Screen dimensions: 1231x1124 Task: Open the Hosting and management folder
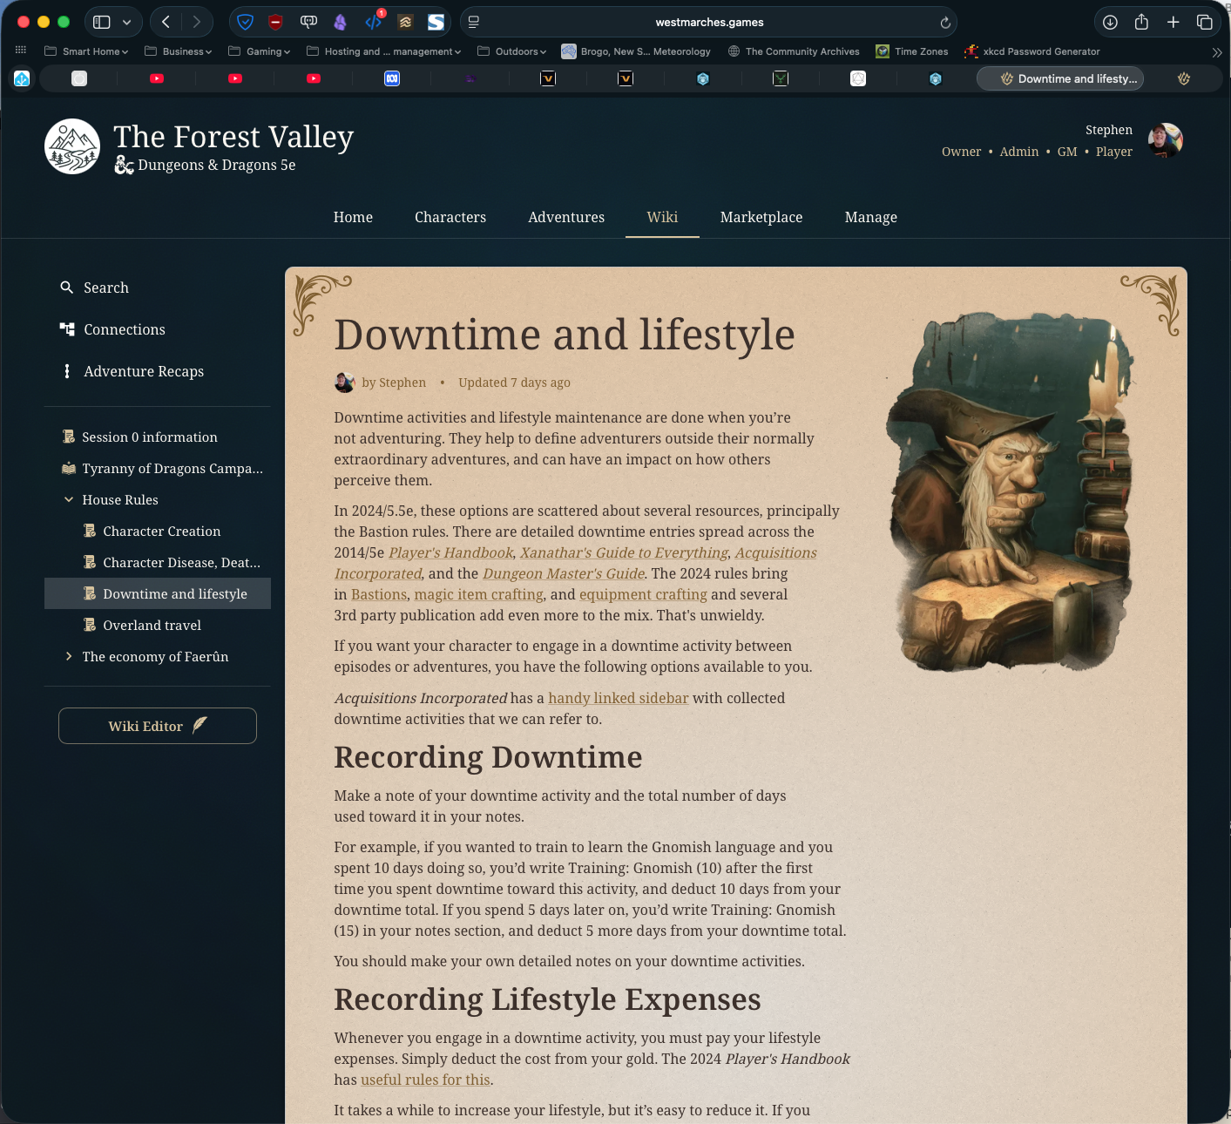point(383,51)
